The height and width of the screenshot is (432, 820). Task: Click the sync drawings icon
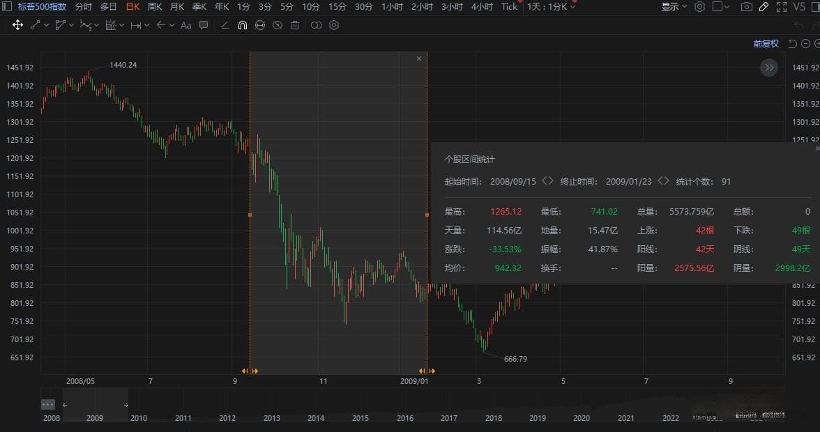(x=260, y=25)
